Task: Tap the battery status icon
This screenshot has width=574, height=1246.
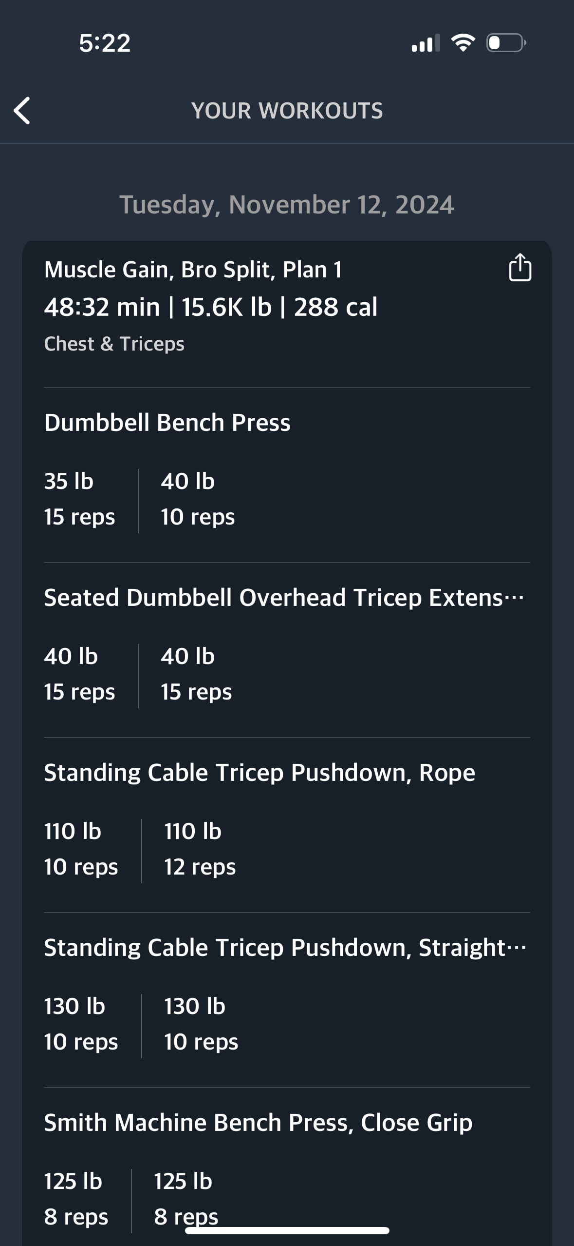Action: pos(506,43)
